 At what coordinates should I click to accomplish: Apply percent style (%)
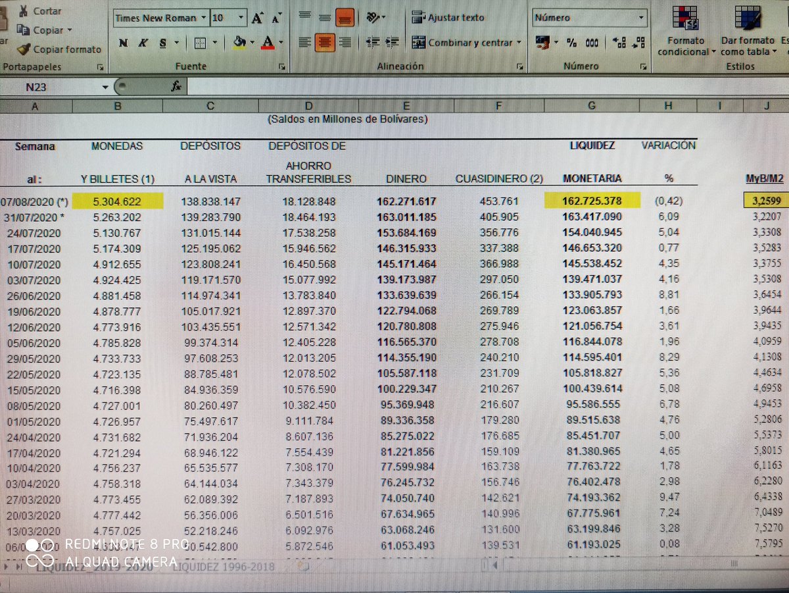571,43
